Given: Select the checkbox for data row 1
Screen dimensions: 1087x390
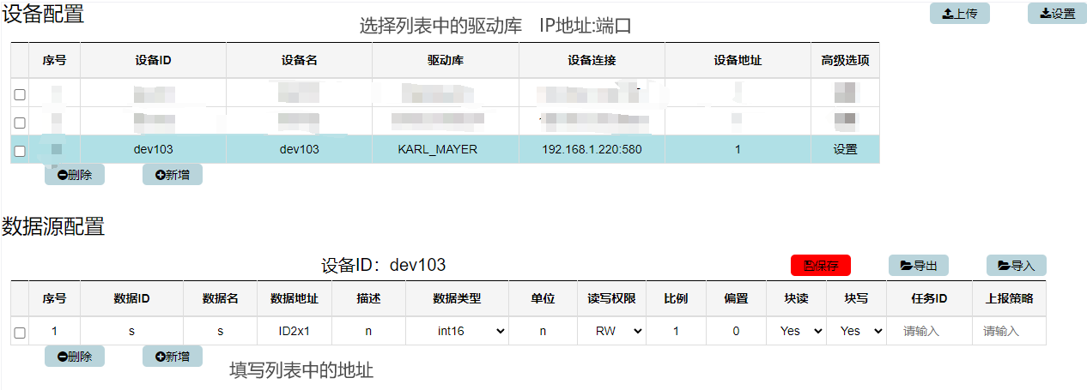Looking at the screenshot, I should coord(20,333).
